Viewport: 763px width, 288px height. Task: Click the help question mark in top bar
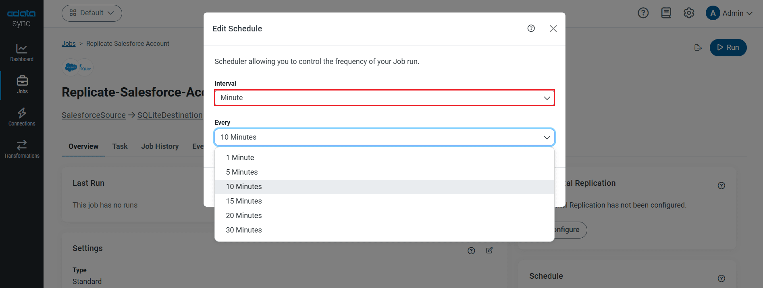pyautogui.click(x=643, y=13)
